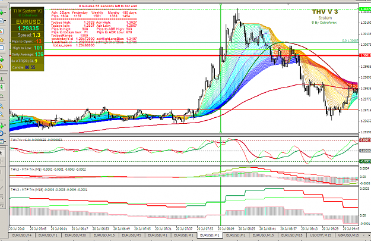Click the Daily Average 139 row
The height and width of the screenshot is (241, 371).
tap(27, 54)
